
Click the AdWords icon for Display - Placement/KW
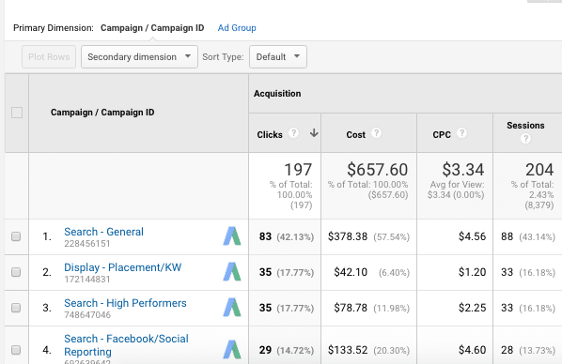[232, 272]
